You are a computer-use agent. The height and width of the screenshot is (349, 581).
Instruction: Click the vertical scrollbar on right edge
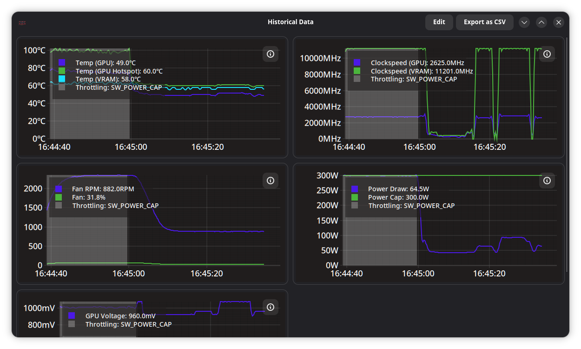click(567, 154)
